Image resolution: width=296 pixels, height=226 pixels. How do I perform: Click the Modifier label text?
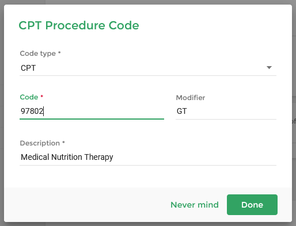(x=191, y=98)
